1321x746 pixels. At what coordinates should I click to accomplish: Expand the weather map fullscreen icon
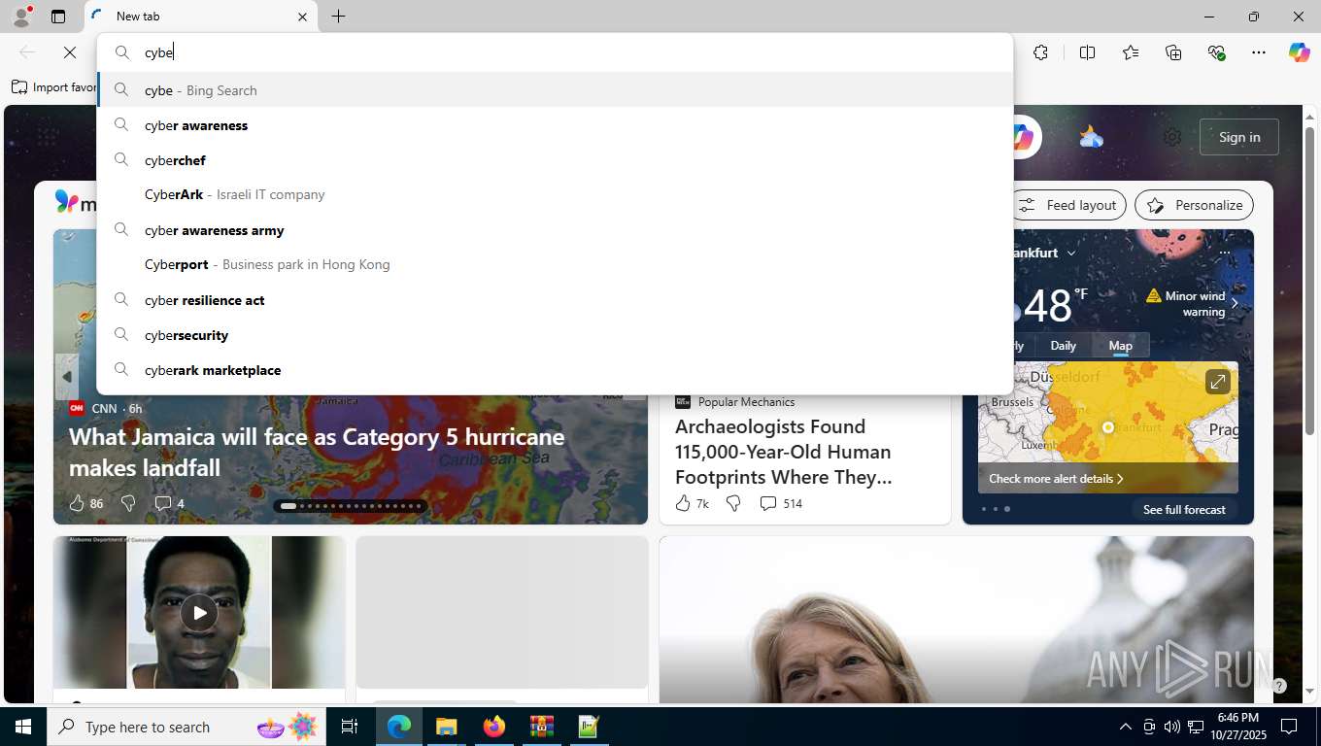1217,382
